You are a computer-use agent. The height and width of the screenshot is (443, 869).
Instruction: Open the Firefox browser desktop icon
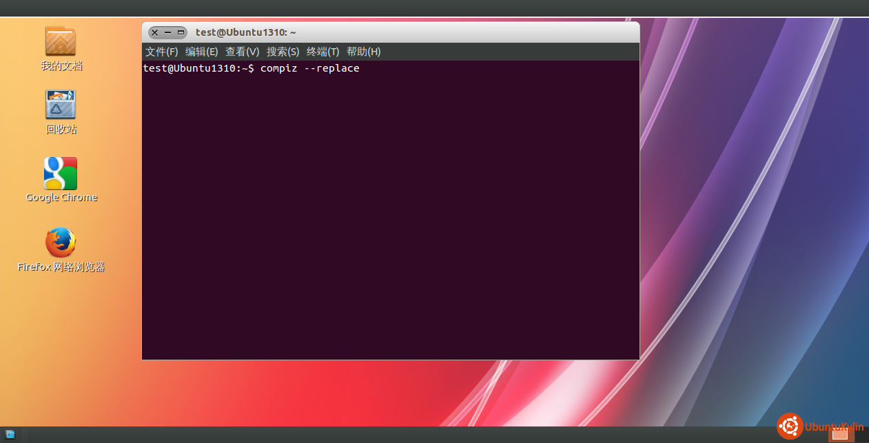[x=61, y=243]
